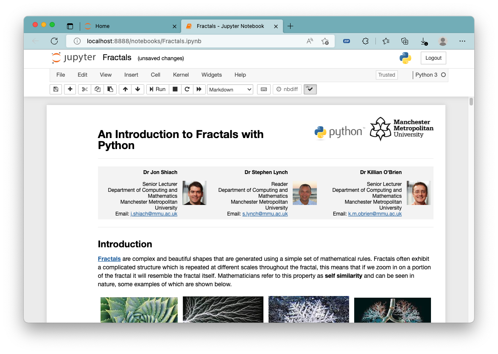This screenshot has width=498, height=354.
Task: Click the Jupyter logo to return home
Action: pos(73,58)
